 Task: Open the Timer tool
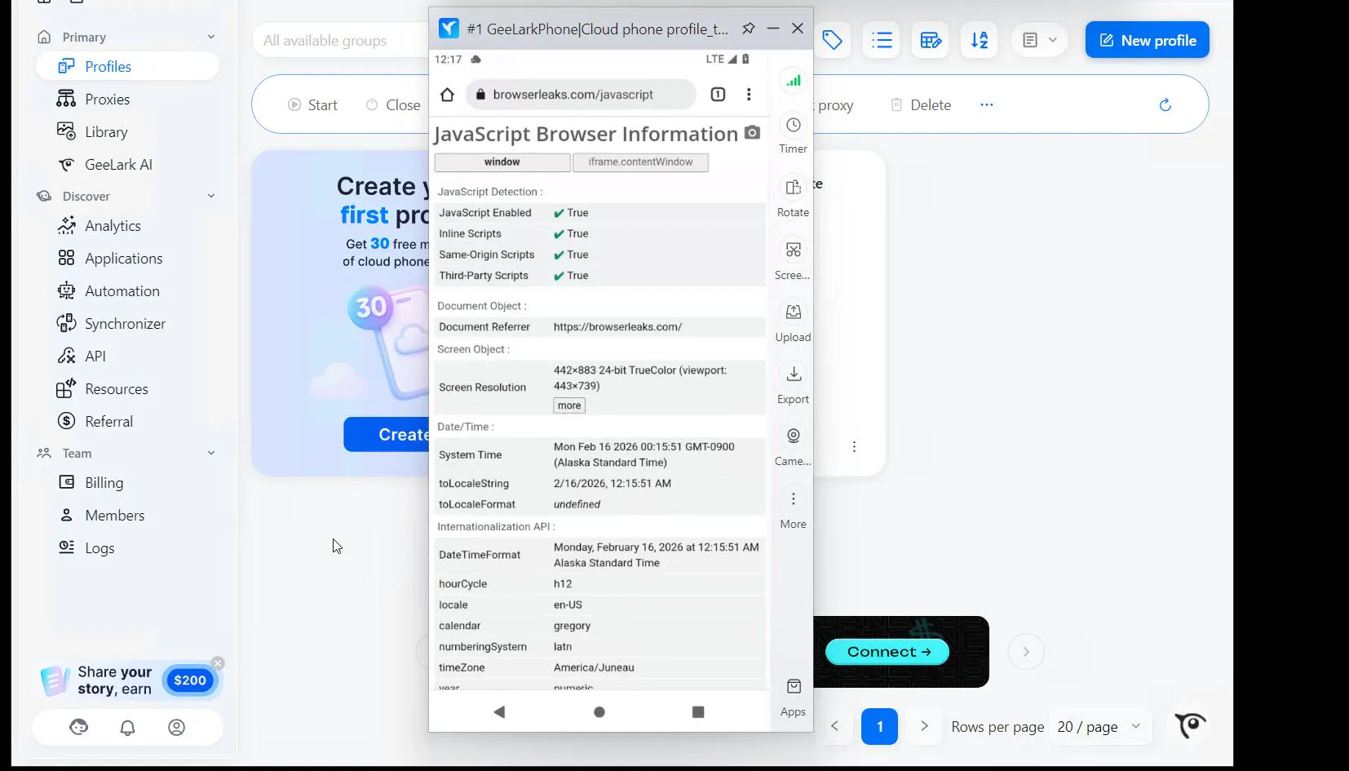(x=793, y=134)
